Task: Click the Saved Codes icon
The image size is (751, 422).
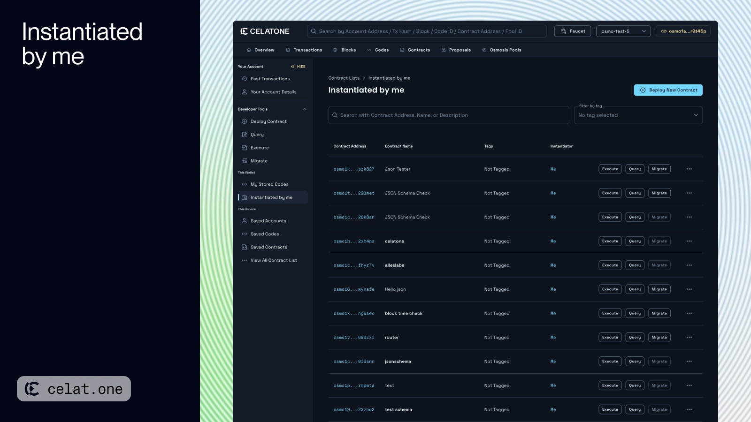Action: coord(244,234)
